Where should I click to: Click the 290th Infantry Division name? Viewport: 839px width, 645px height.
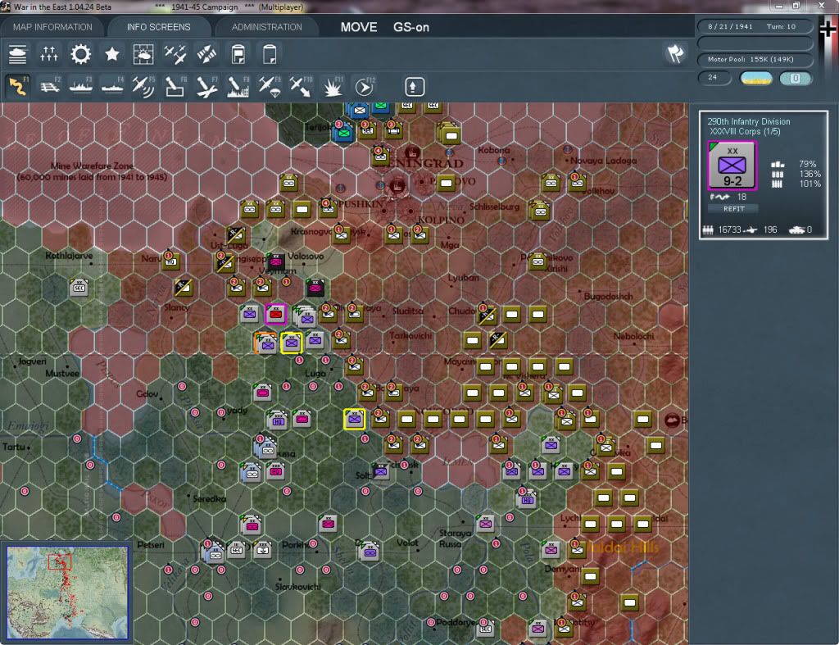point(749,121)
